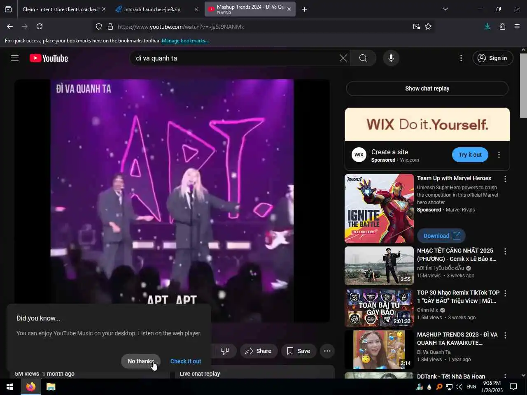Screen dimensions: 527x395
Task: Open options for MASHUP TRENDS 2023 video
Action: tap(505, 335)
